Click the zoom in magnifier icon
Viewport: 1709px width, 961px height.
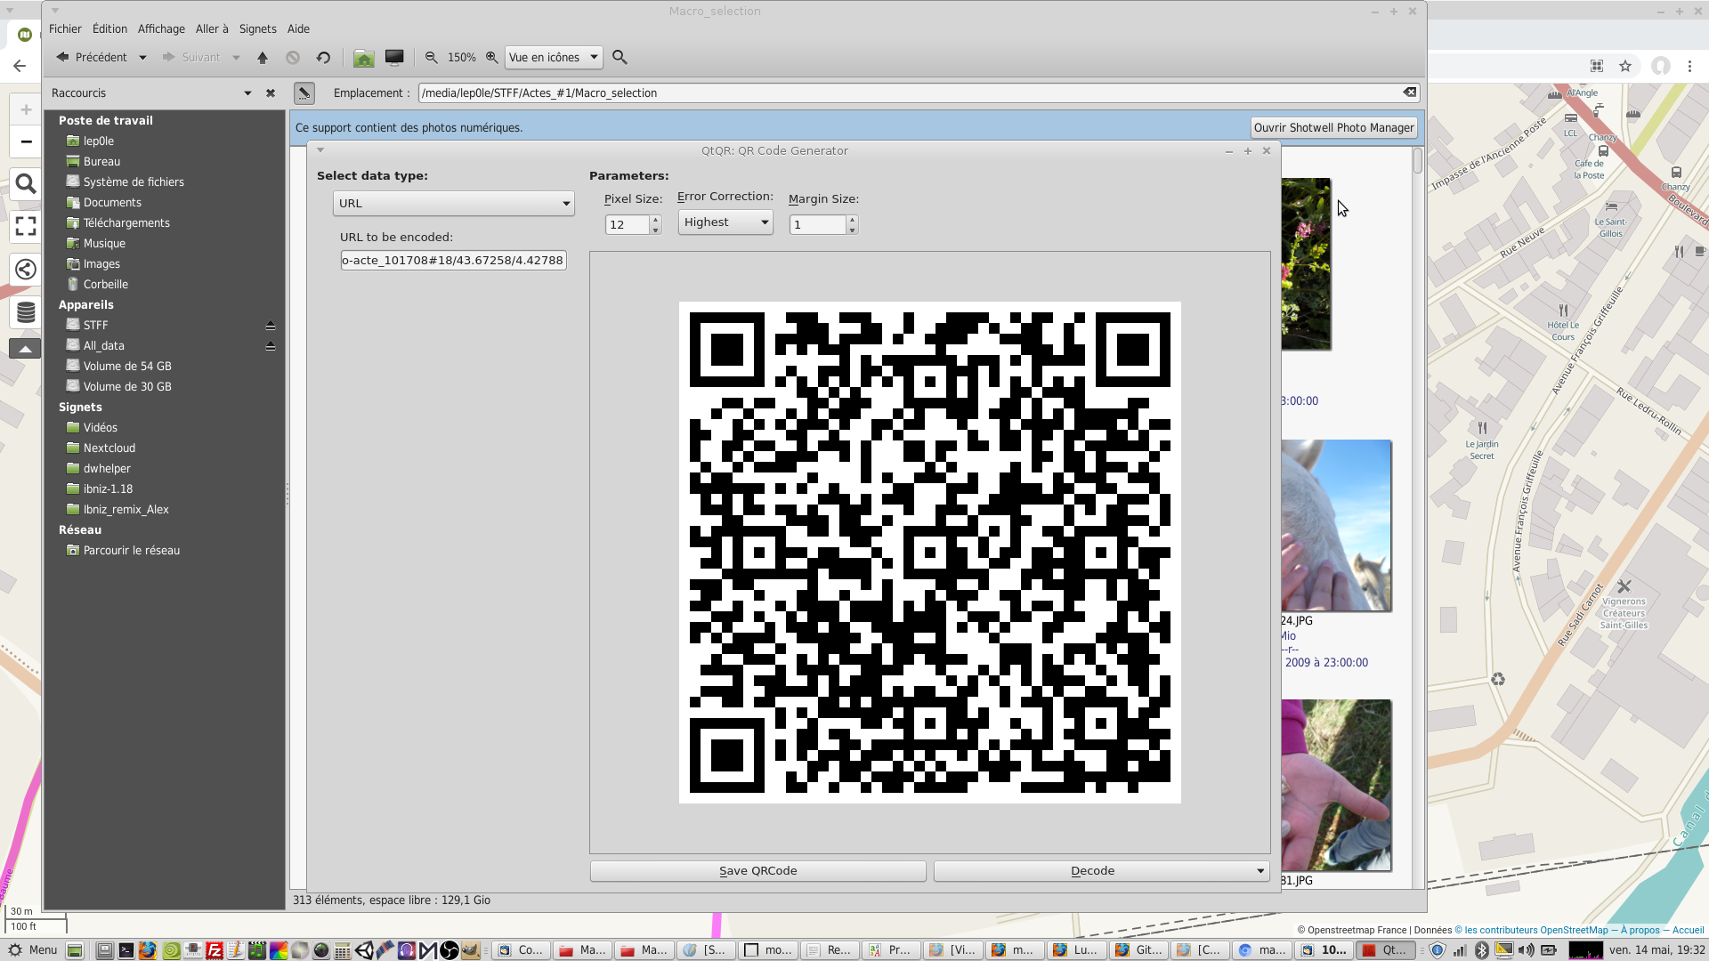pyautogui.click(x=491, y=58)
